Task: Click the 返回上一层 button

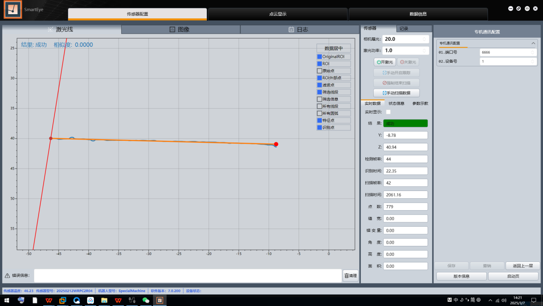Action: [x=522, y=266]
